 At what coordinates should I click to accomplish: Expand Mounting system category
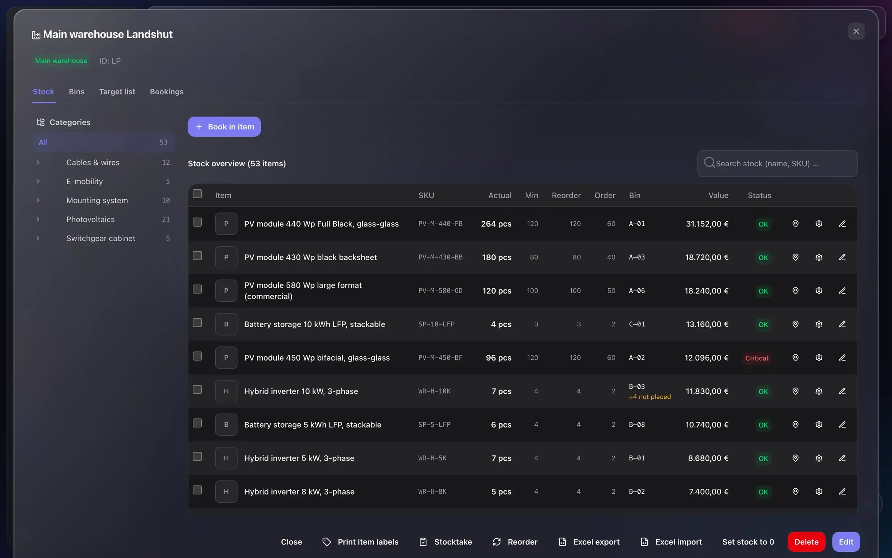[38, 200]
